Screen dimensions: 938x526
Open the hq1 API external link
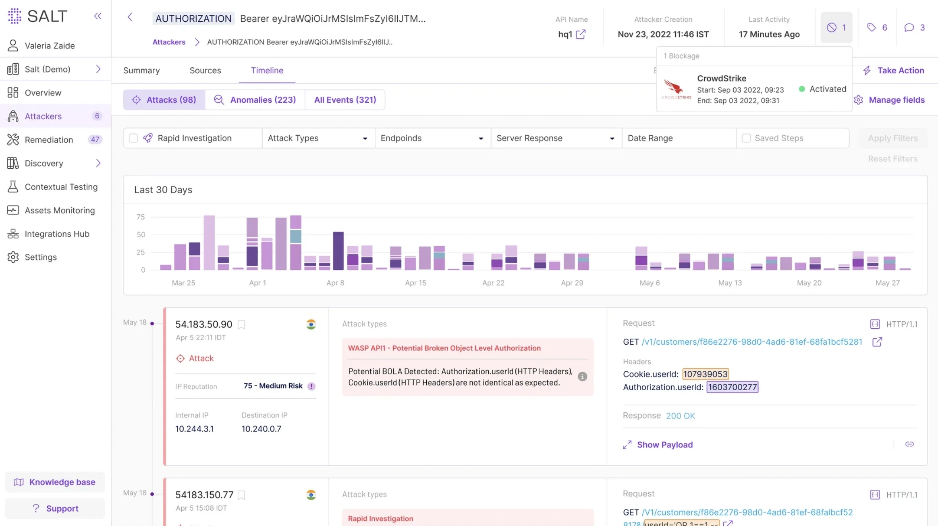(x=580, y=35)
